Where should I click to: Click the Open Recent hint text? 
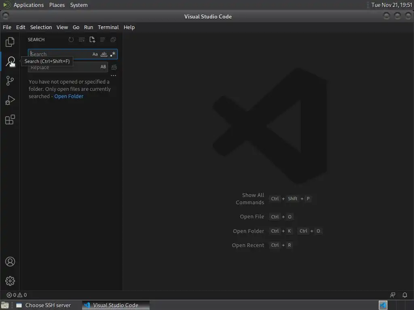[248, 245]
